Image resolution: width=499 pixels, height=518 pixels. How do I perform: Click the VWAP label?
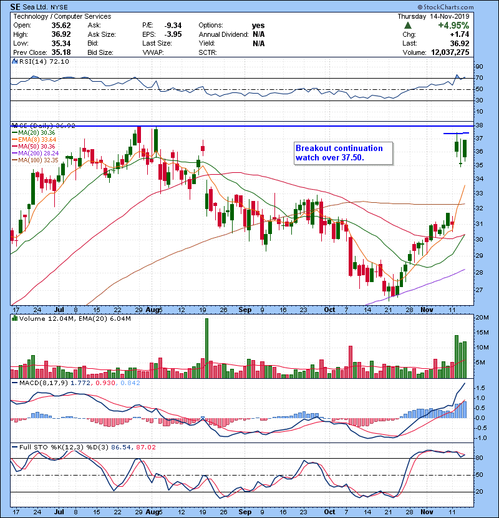(153, 52)
